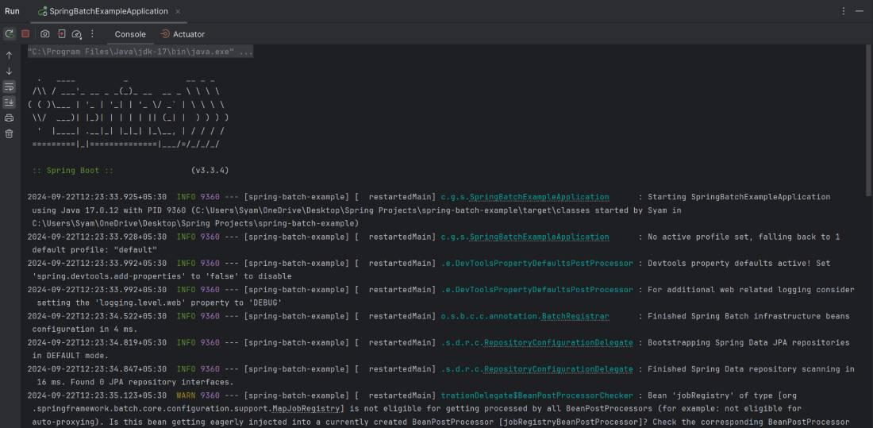Toggle soft-wrap for console
This screenshot has width=873, height=428.
10,87
